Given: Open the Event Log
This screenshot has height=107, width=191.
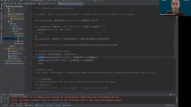Looking at the screenshot, I should point(170,105).
